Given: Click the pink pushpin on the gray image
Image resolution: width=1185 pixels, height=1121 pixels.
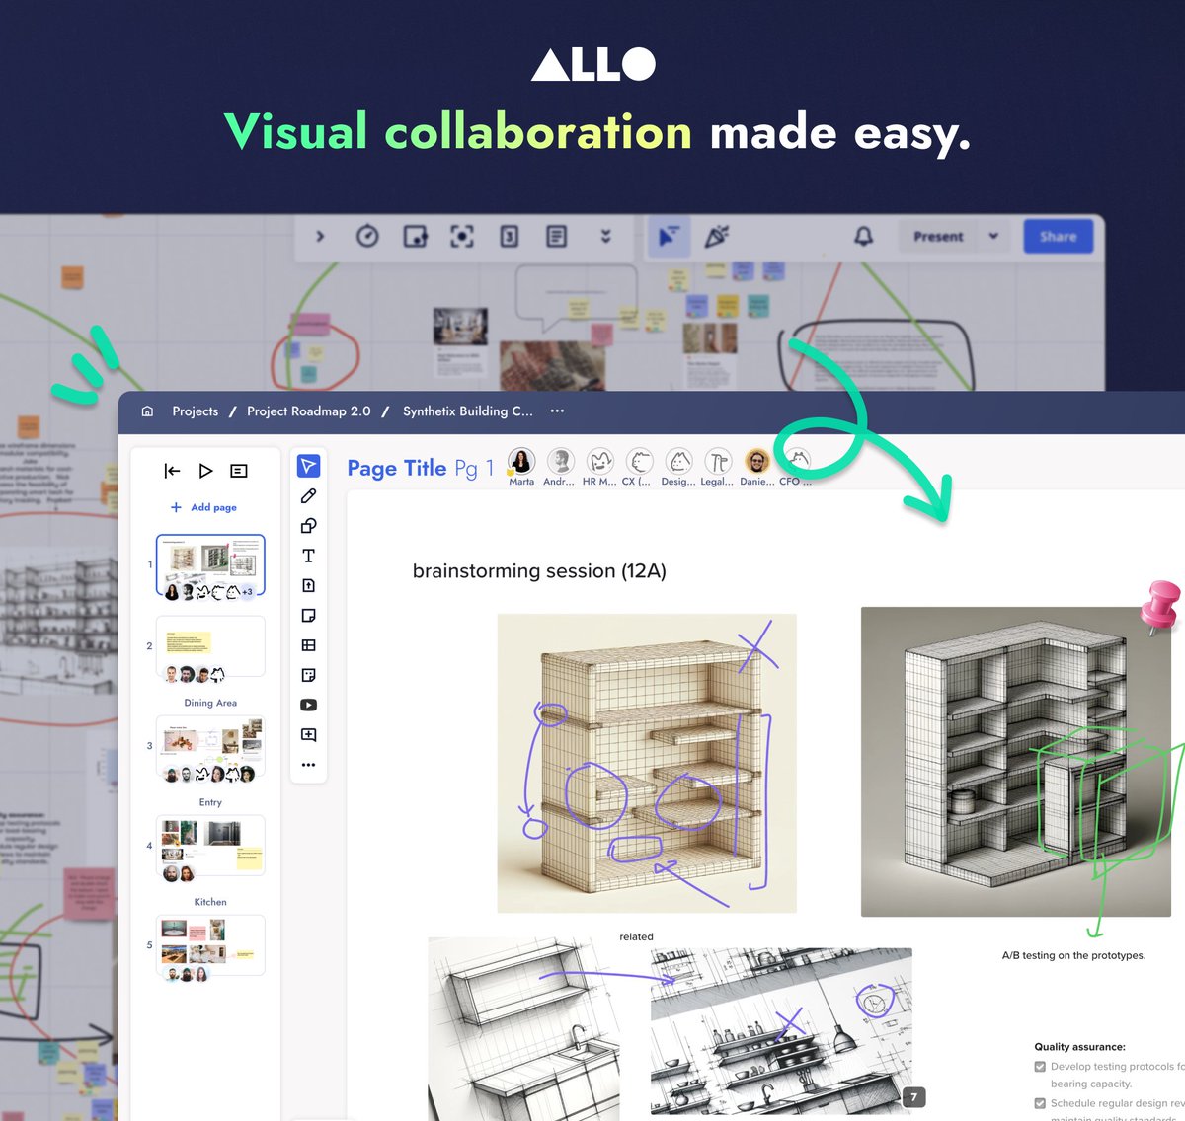Looking at the screenshot, I should click(1160, 606).
